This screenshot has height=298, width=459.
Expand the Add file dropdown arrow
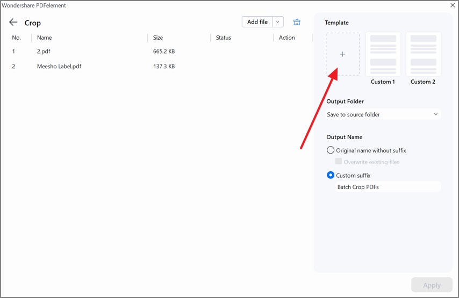278,22
